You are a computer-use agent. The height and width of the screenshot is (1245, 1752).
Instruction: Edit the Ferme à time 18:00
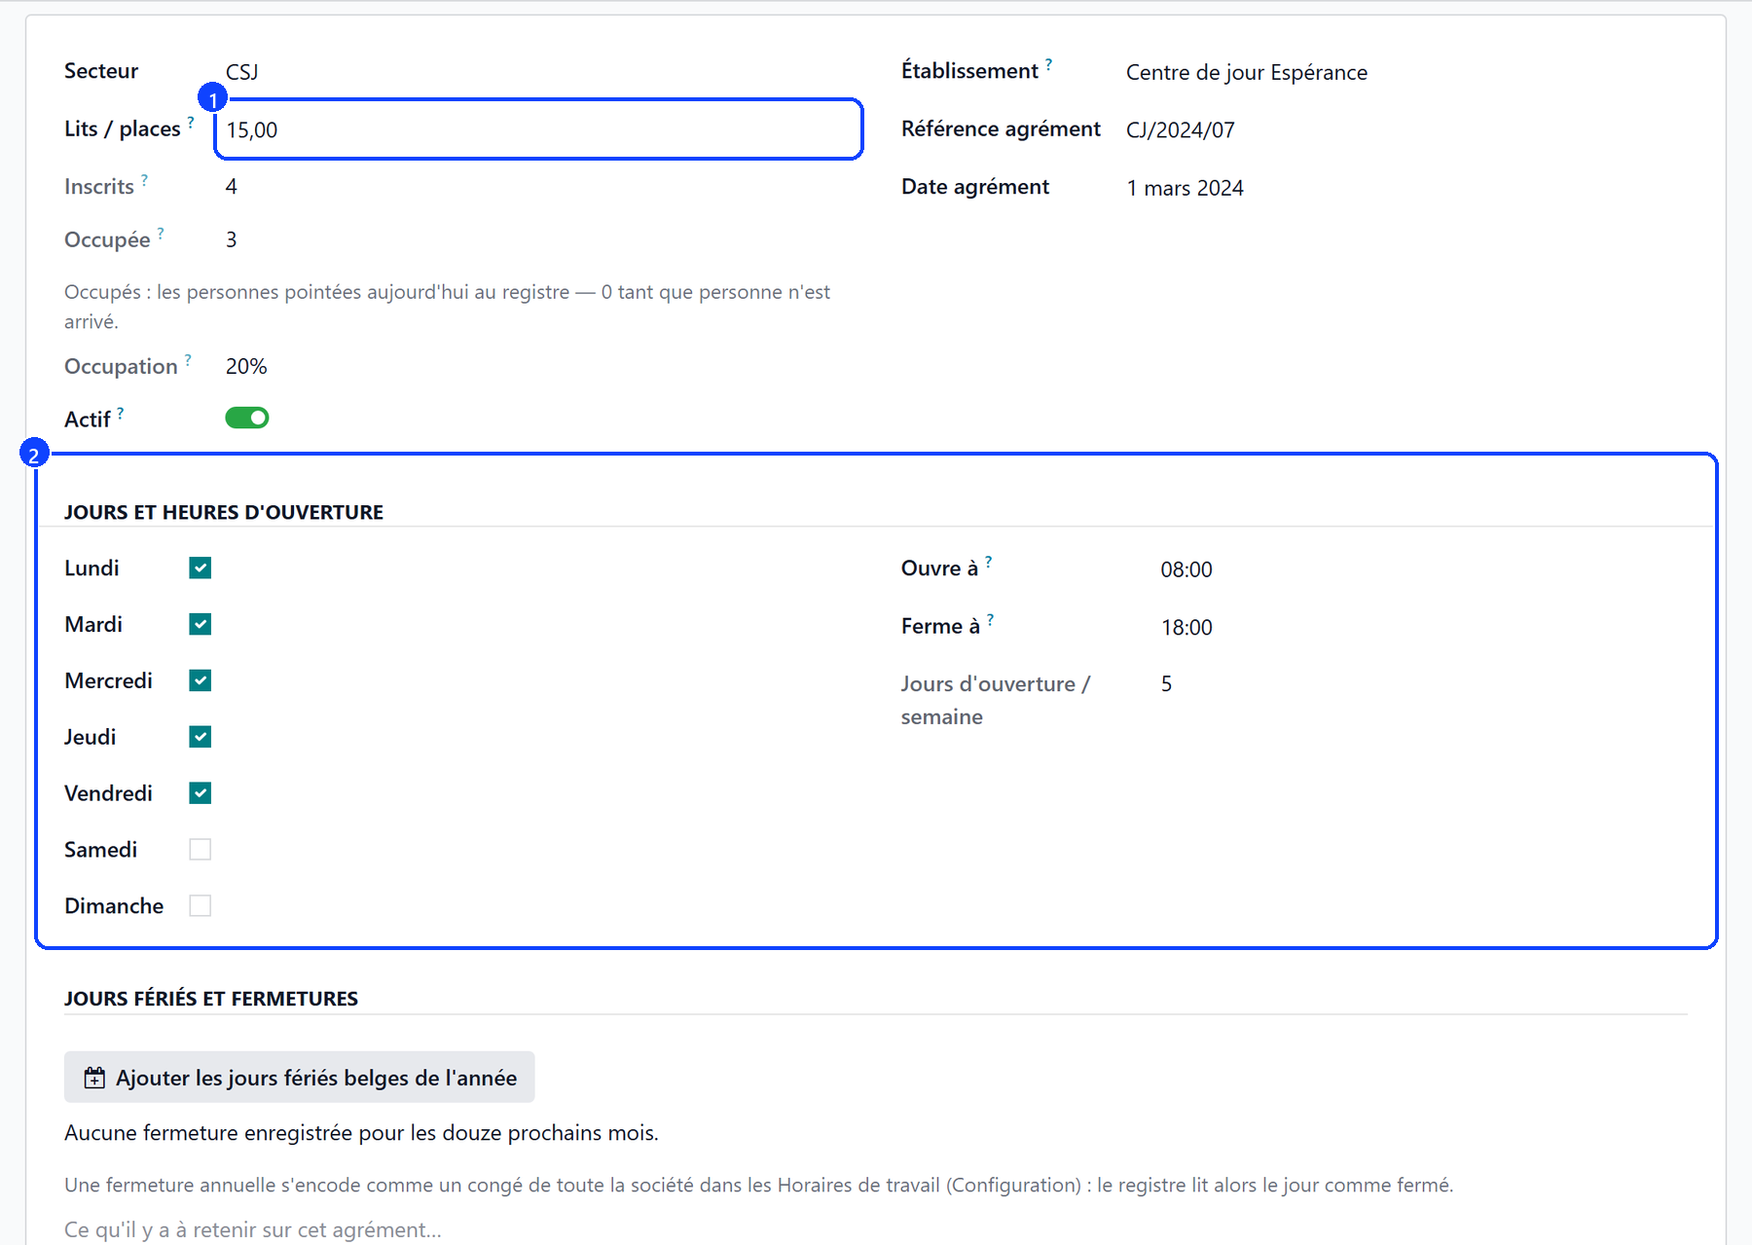[1186, 627]
